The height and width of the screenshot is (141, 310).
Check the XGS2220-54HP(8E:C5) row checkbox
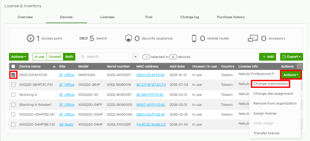(x=13, y=124)
